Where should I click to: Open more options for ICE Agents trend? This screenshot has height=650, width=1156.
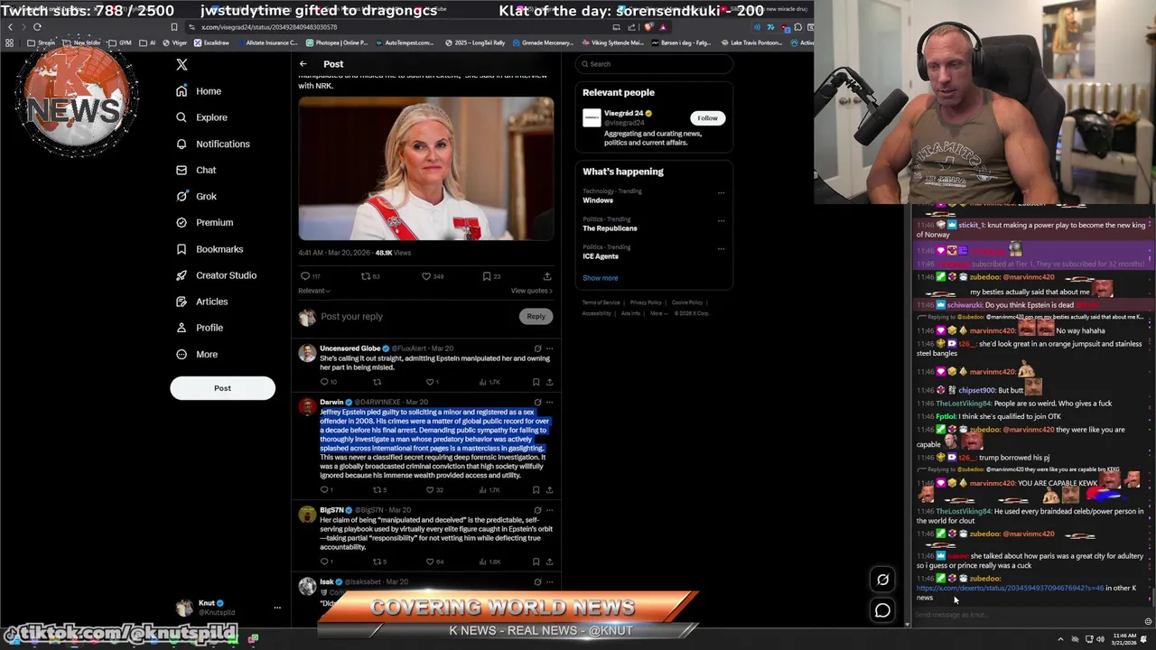tap(721, 248)
